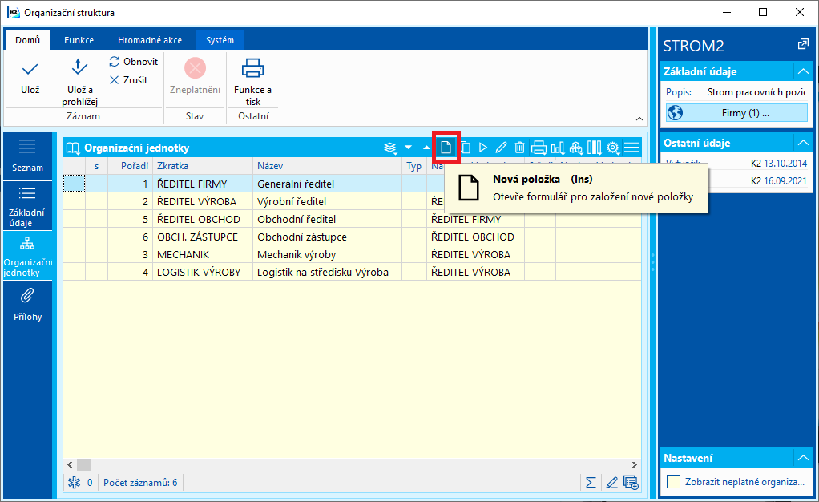The image size is (819, 502).
Task: Click the snowflake icon in status bar
Action: click(x=75, y=482)
